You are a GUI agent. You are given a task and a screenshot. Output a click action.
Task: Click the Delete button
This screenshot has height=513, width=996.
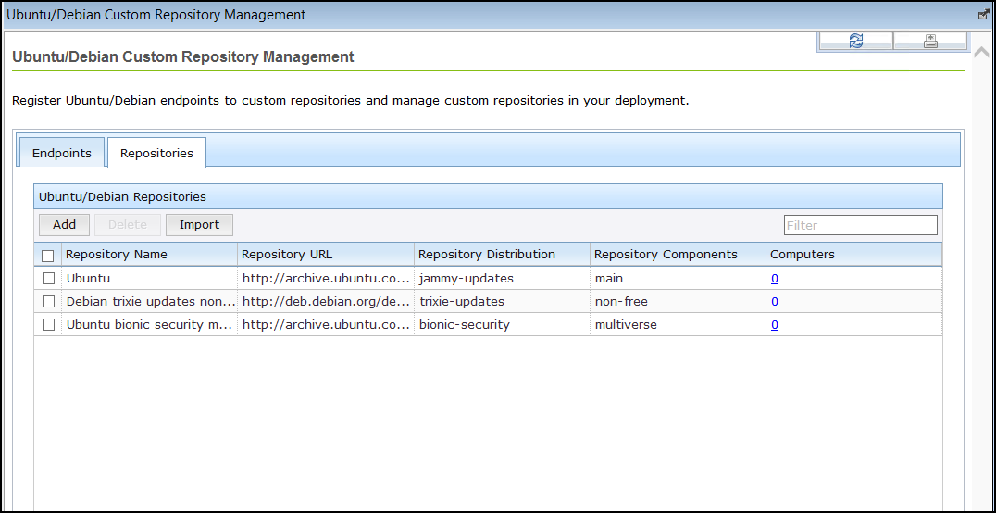pos(128,224)
